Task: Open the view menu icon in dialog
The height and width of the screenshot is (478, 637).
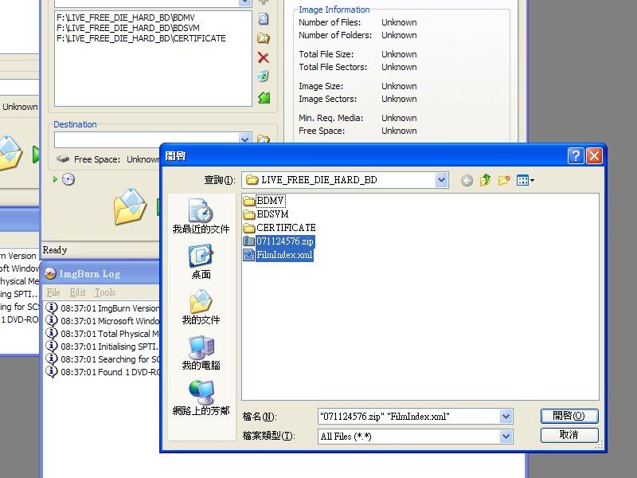Action: click(x=525, y=180)
